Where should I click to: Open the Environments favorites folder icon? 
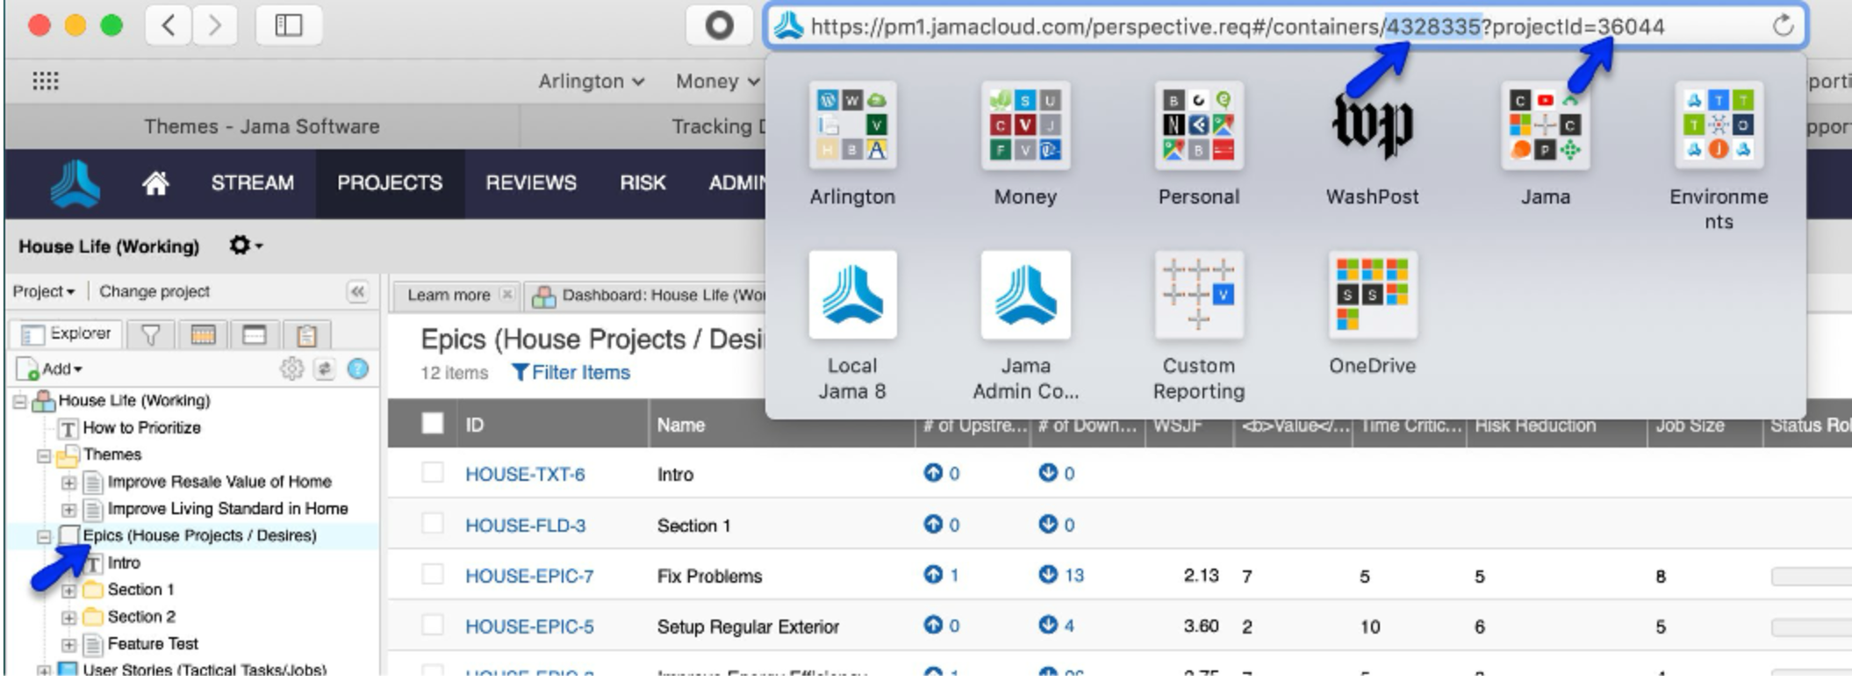(x=1719, y=125)
